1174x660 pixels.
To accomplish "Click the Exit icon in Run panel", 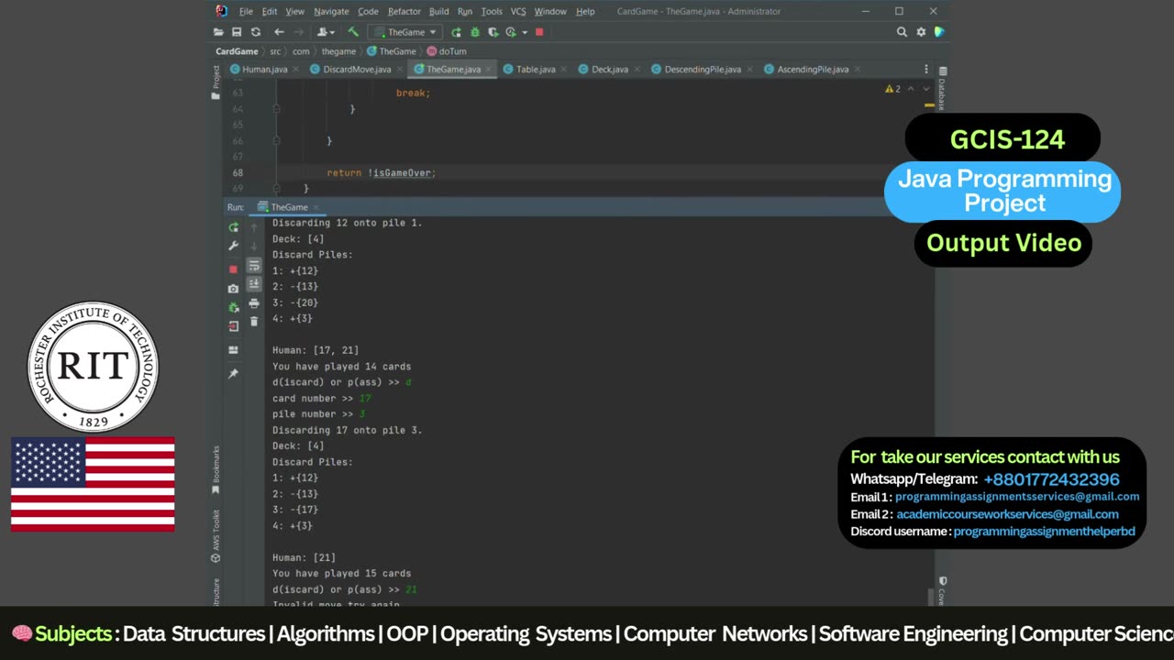I will coord(233,326).
